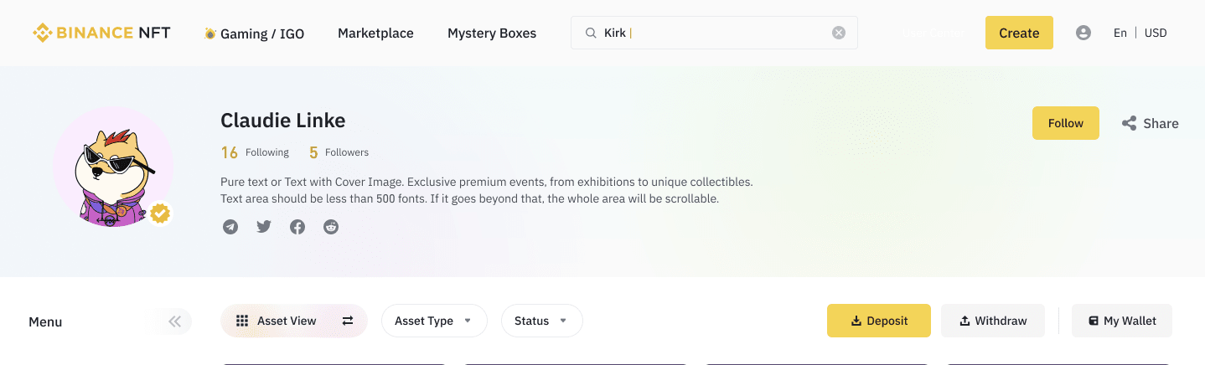Viewport: 1205px width, 365px height.
Task: Collapse the Menu sidebar with double chevron
Action: click(175, 321)
